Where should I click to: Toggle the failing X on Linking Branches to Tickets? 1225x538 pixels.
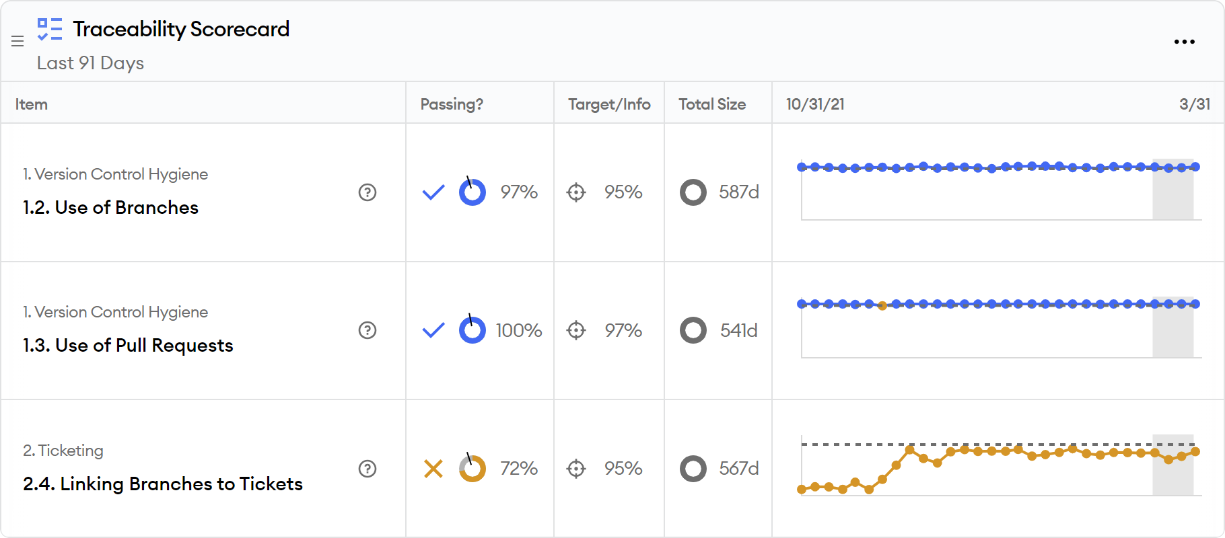[x=433, y=469]
